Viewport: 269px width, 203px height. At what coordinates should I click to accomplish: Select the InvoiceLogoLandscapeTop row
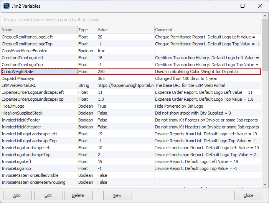[131, 155]
